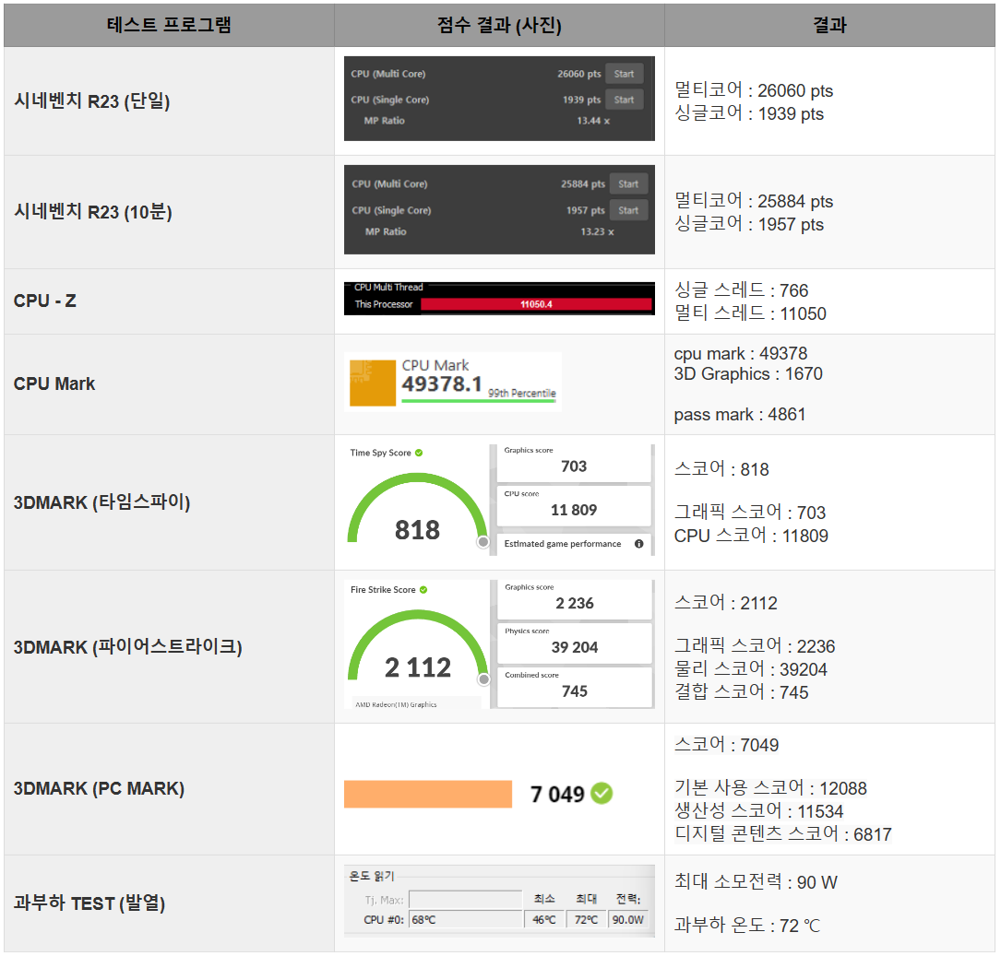This screenshot has height=956, width=1001.
Task: Click the 물리 스코어 : 39204 result text
Action: click(751, 669)
